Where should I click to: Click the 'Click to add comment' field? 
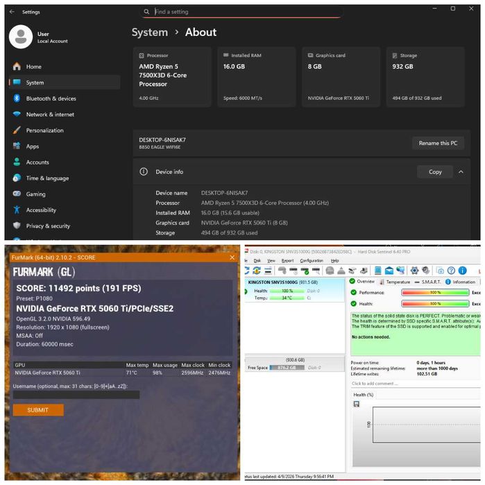click(416, 384)
